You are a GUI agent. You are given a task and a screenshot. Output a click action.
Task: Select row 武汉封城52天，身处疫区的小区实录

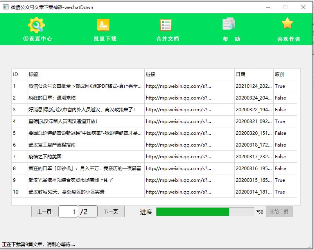click(x=154, y=192)
